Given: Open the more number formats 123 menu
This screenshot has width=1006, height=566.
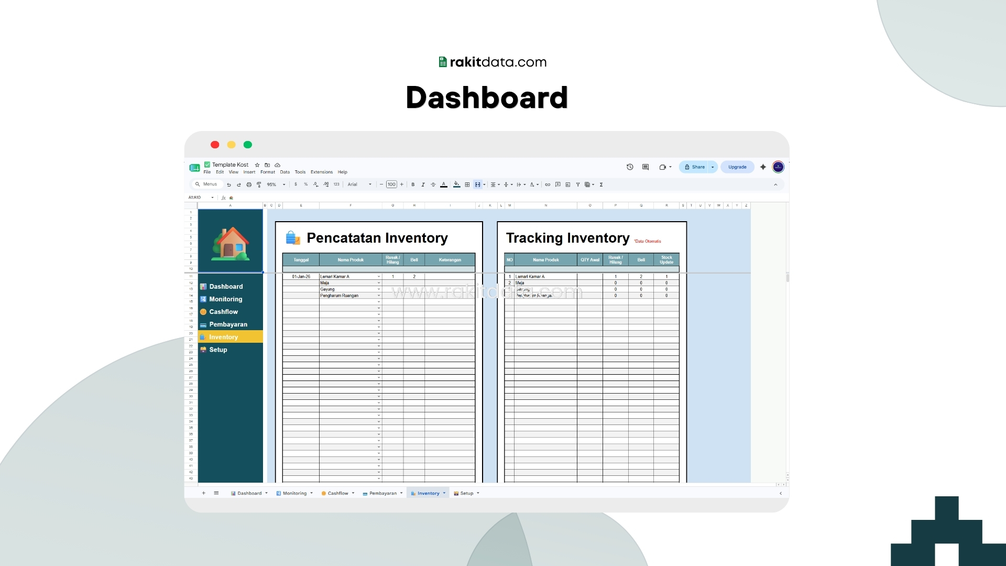Looking at the screenshot, I should (336, 184).
